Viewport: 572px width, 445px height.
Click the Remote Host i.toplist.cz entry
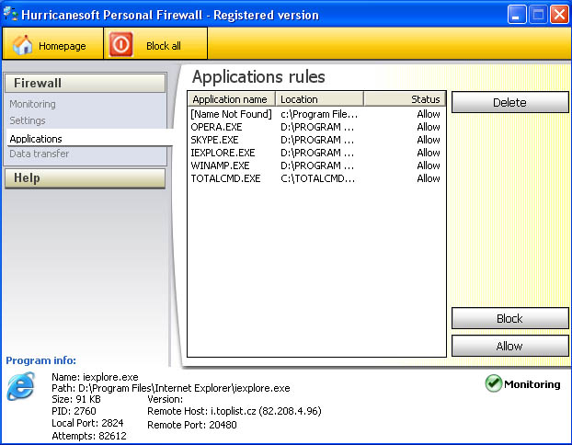point(235,411)
